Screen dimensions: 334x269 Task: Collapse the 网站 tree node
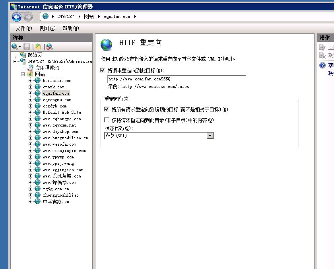23,74
